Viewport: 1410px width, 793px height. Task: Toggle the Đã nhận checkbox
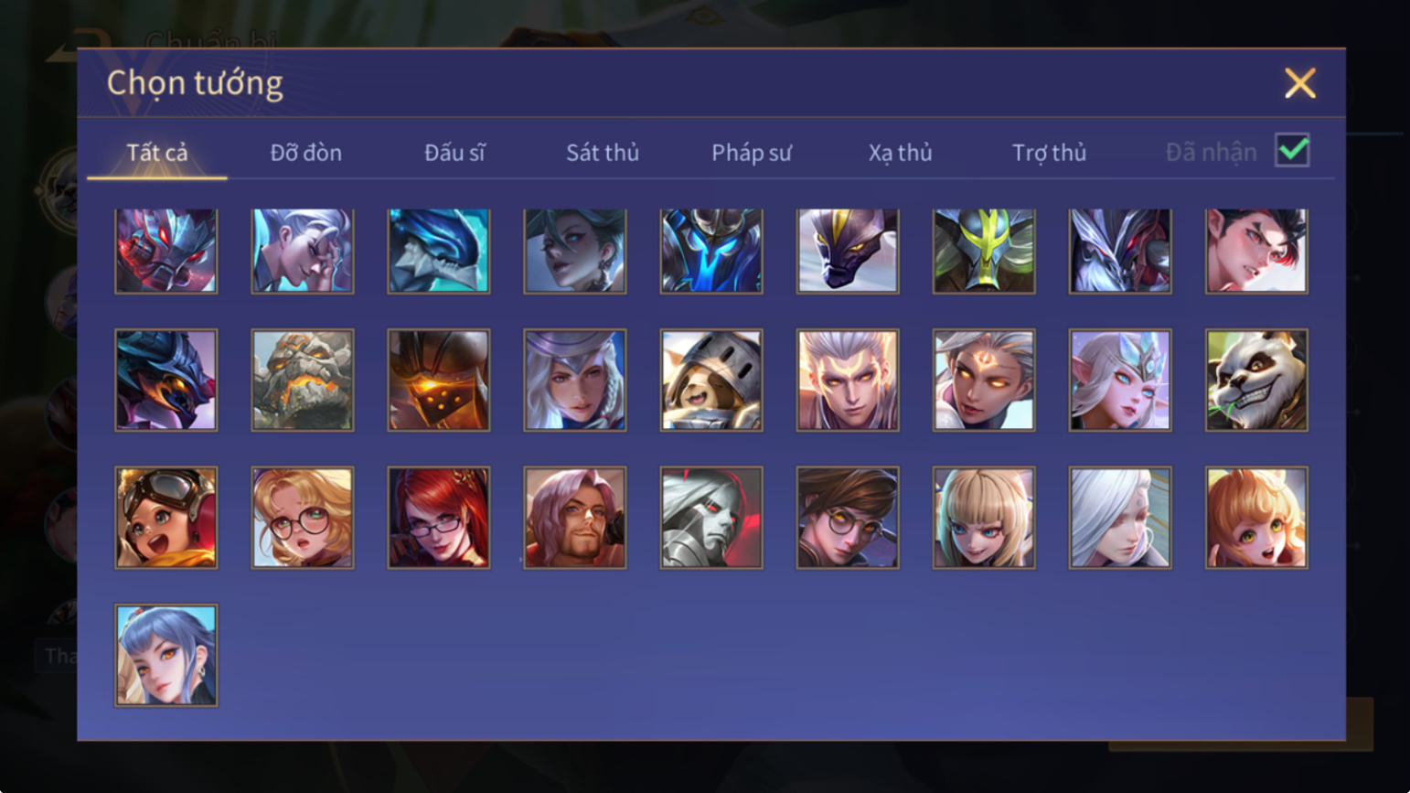click(x=1292, y=151)
